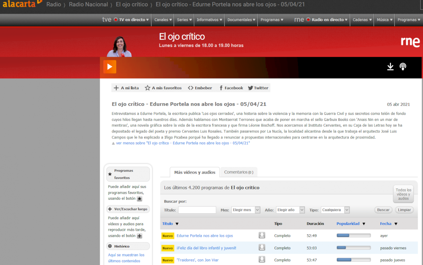Open the Elegir mes dropdown

246,210
